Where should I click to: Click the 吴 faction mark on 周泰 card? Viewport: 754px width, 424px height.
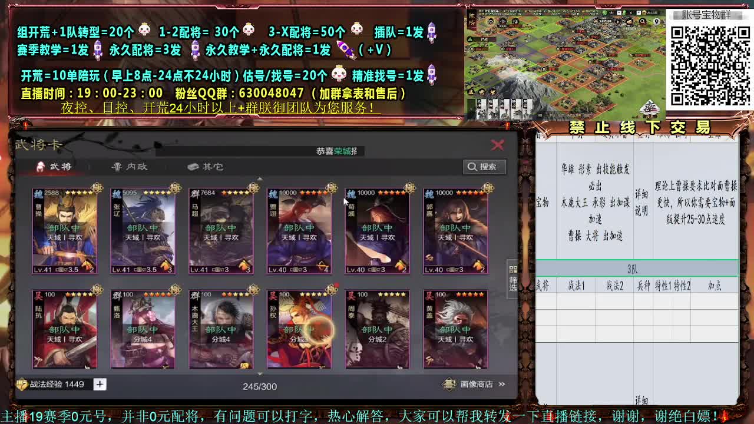(x=351, y=294)
